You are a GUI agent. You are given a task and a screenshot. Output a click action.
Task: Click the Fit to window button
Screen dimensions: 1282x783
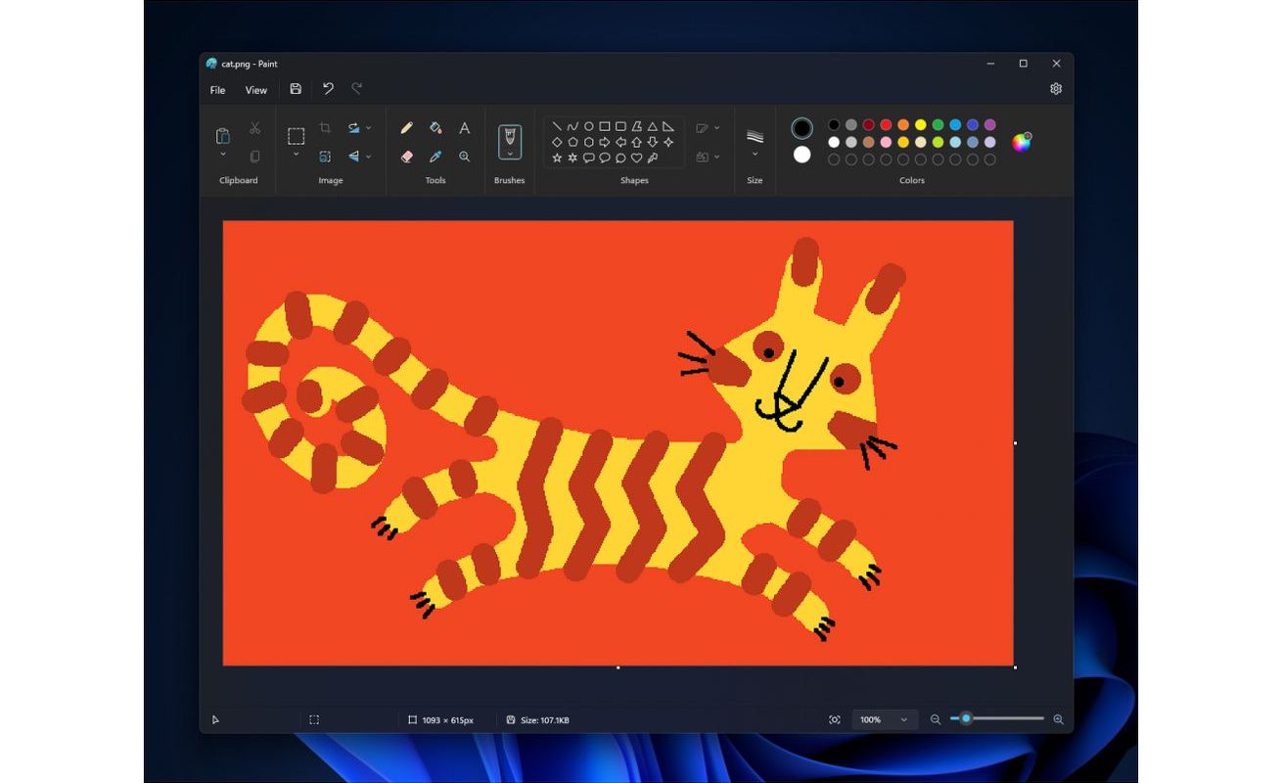(835, 719)
